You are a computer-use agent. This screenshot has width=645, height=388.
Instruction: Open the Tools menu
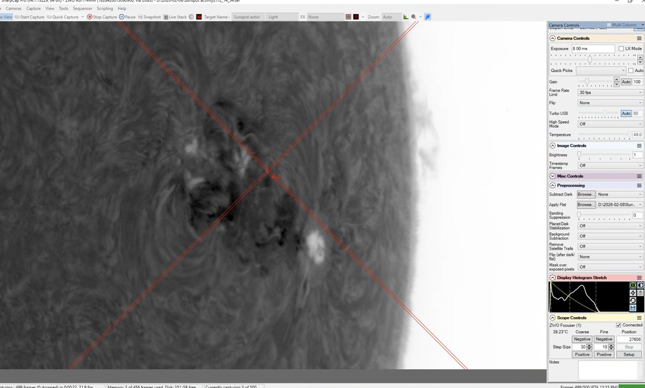(x=63, y=9)
